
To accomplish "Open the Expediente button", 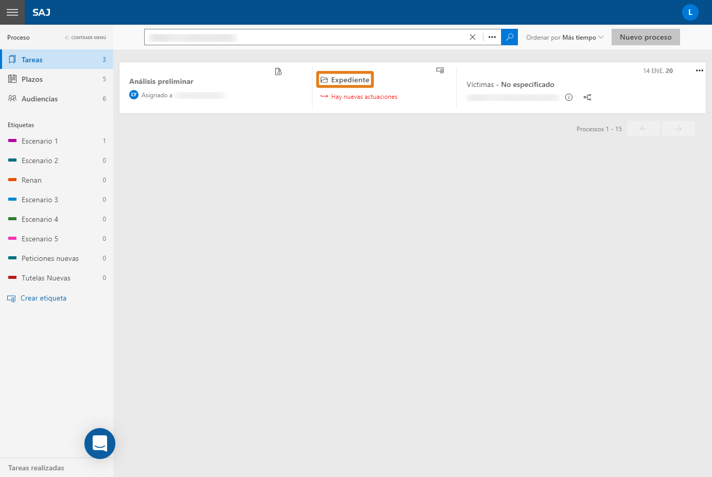I will [x=345, y=80].
